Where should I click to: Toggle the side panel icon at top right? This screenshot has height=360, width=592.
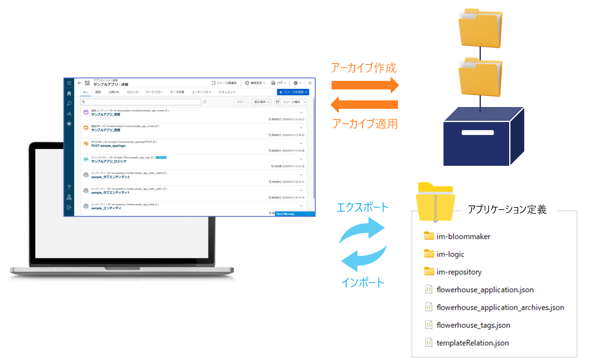point(310,83)
